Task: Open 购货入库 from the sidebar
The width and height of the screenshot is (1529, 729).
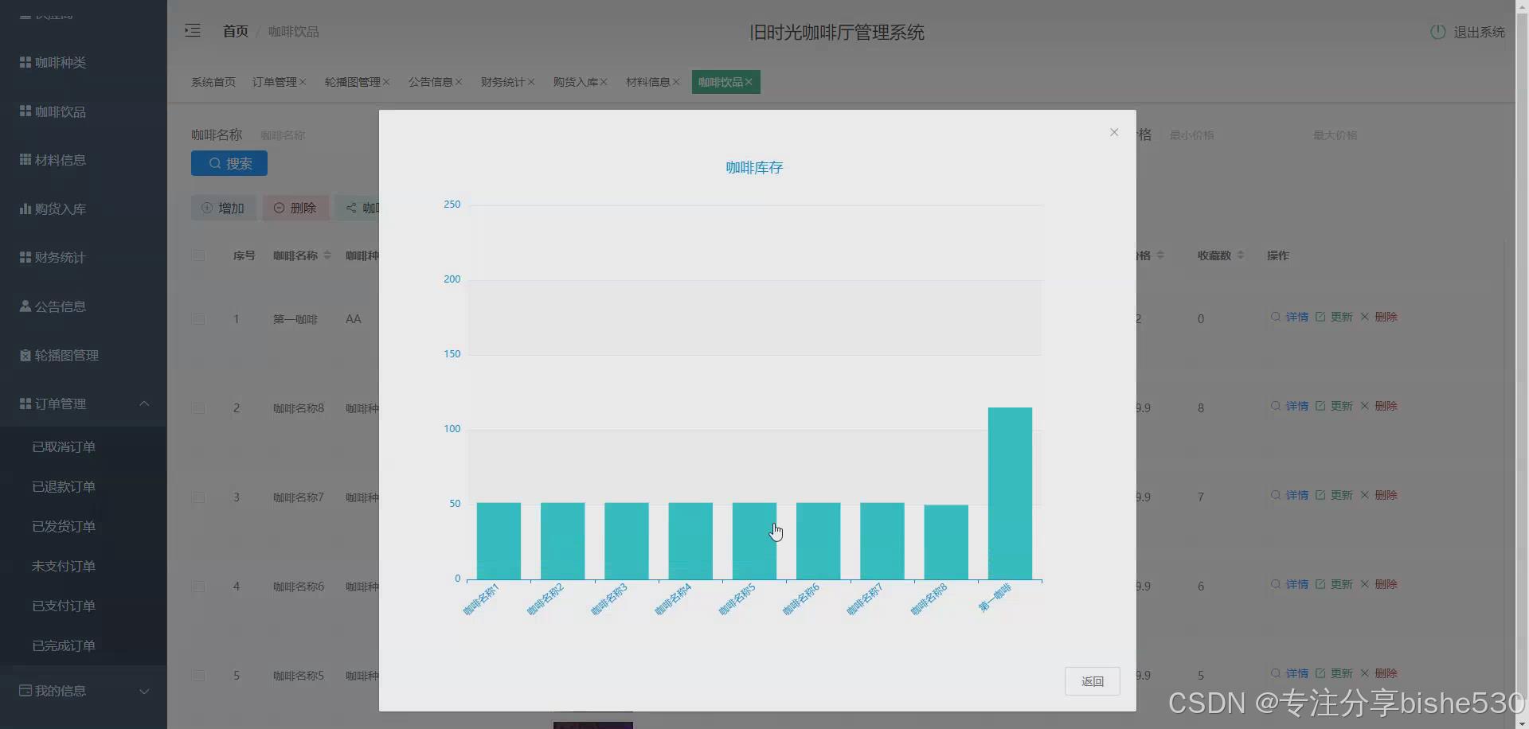Action: pyautogui.click(x=25, y=209)
